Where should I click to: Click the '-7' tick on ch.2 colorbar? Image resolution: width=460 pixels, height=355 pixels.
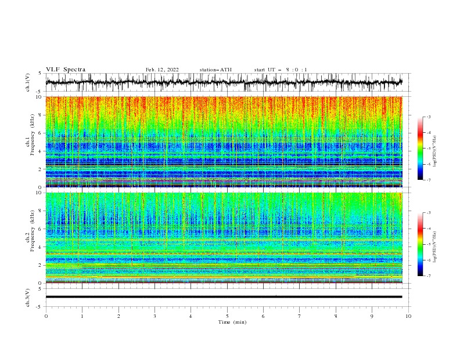click(x=428, y=276)
